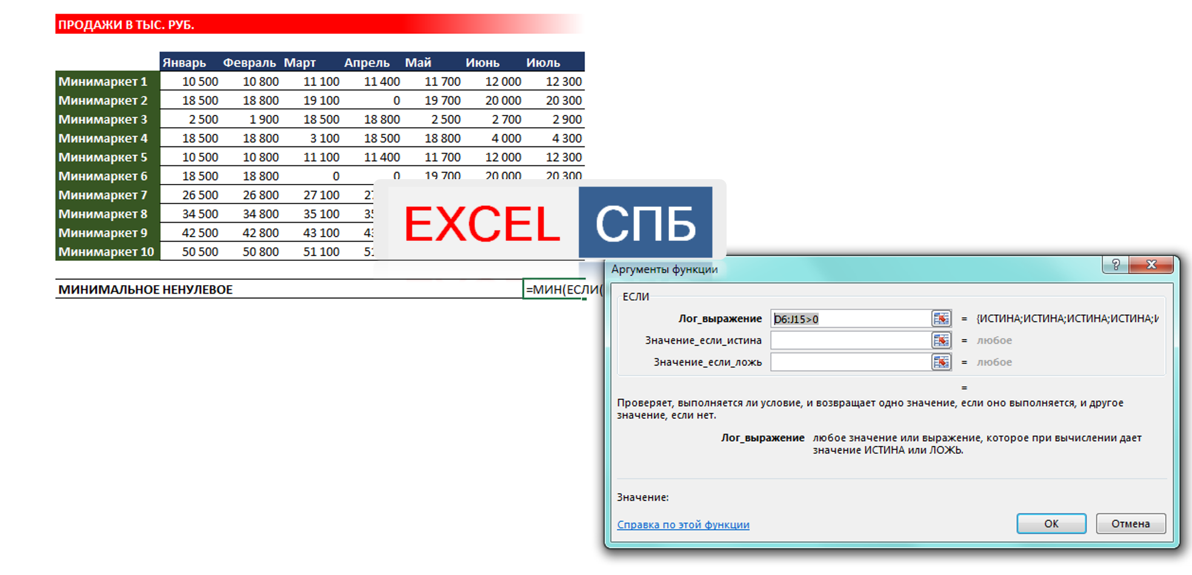Image resolution: width=1192 pixels, height=575 pixels.
Task: Click the zero value in Минимаркет 2 Апрель
Action: point(396,100)
